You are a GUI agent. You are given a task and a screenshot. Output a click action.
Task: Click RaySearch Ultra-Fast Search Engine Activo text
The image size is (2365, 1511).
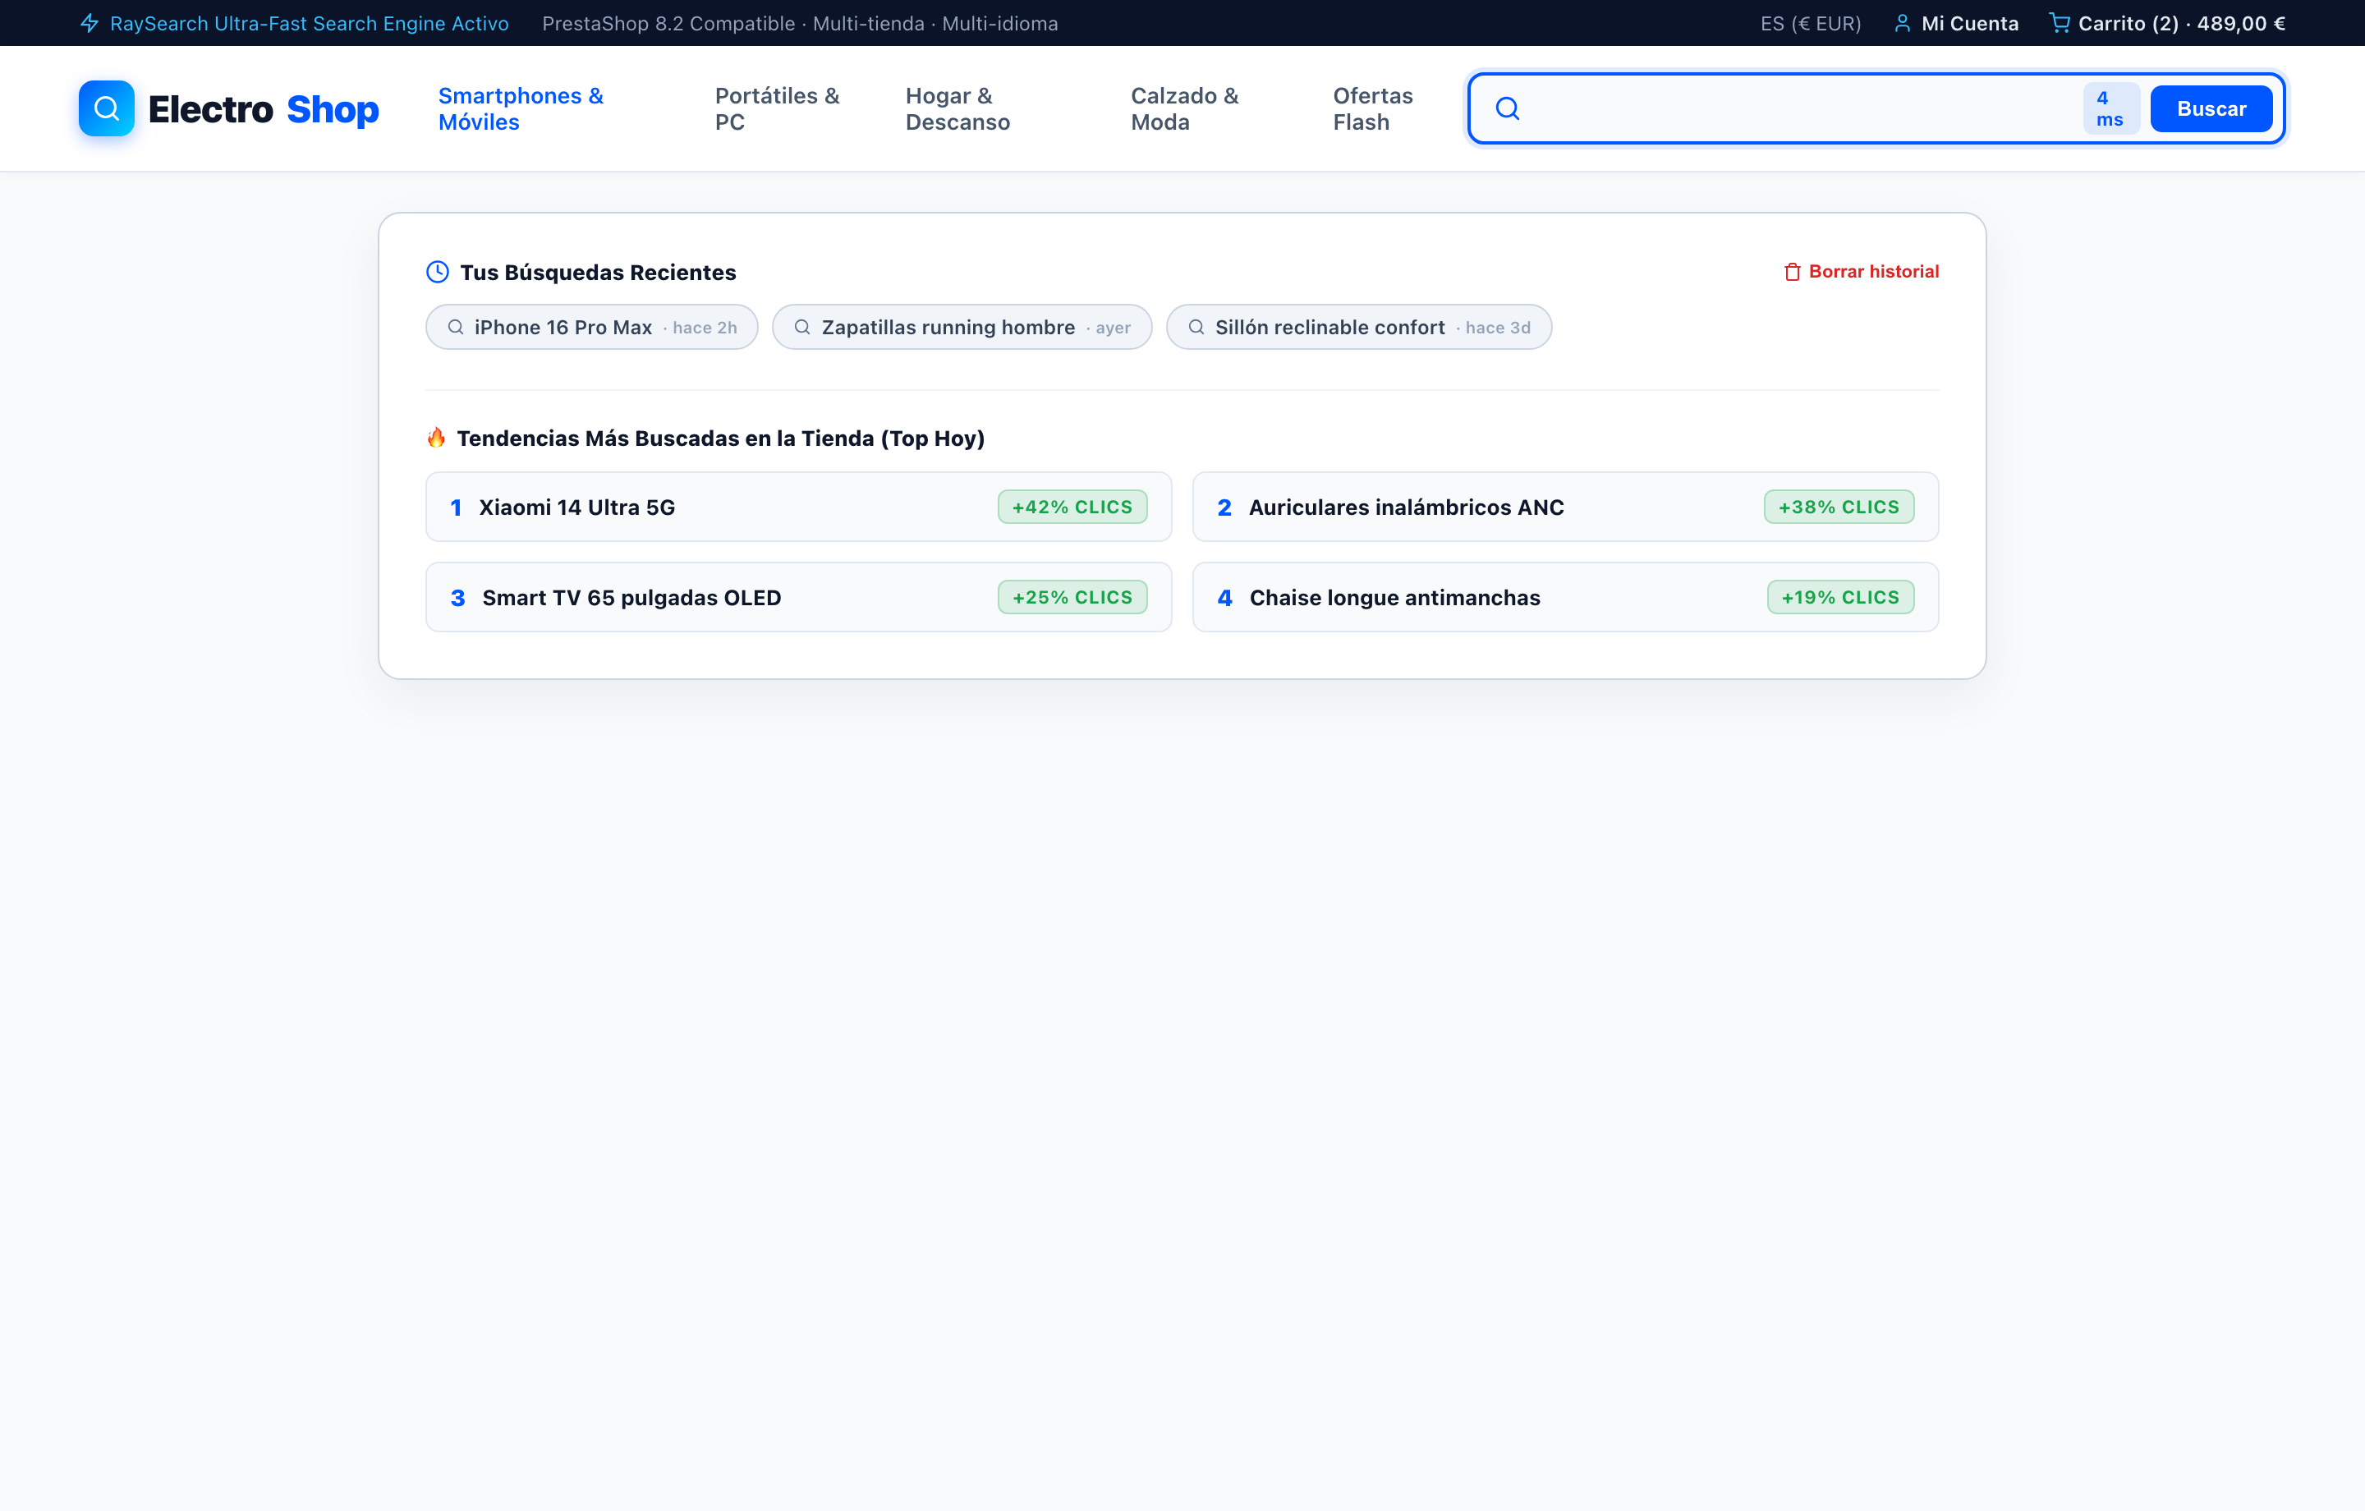click(x=310, y=24)
